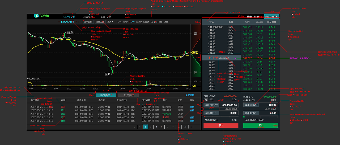
Task: Click the 卖出量ETC amount input field
Action: [x=261, y=113]
